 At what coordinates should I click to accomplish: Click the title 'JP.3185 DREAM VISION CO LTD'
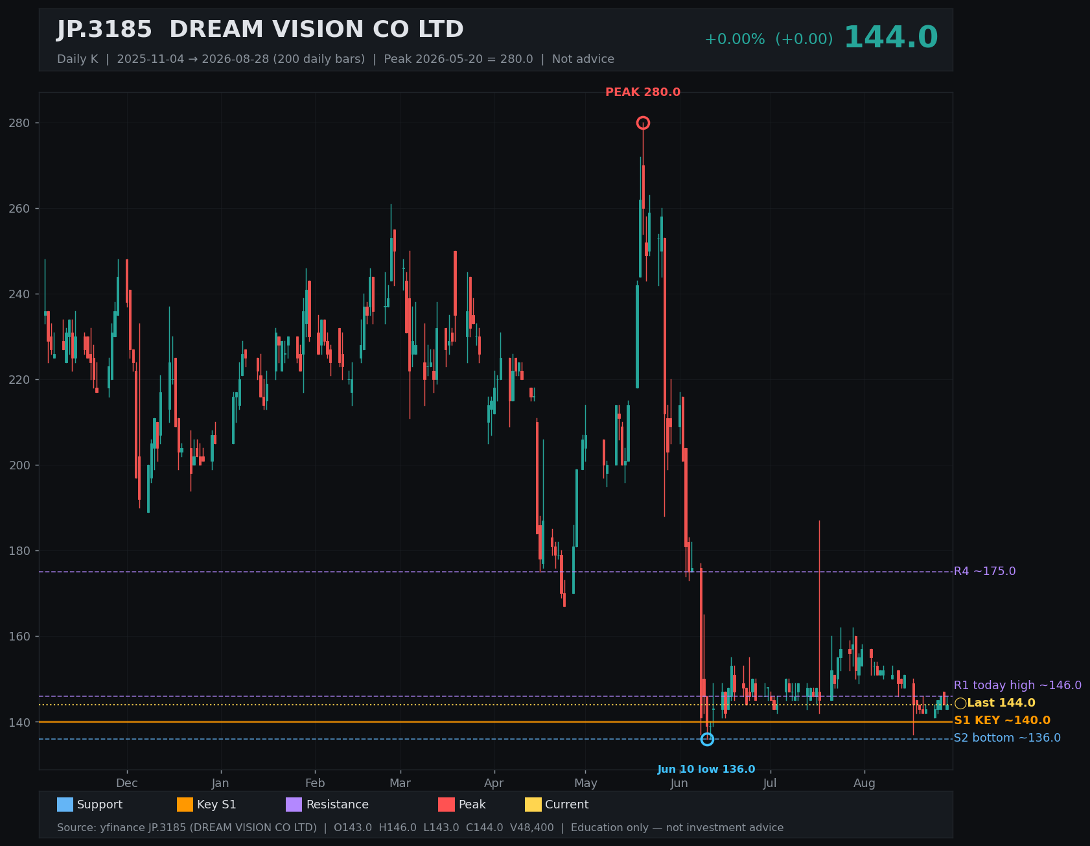261,30
